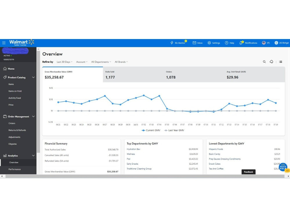Click the Product Catalog tag icon
Screen dimensions: 290x217
pyautogui.click(x=5, y=77)
